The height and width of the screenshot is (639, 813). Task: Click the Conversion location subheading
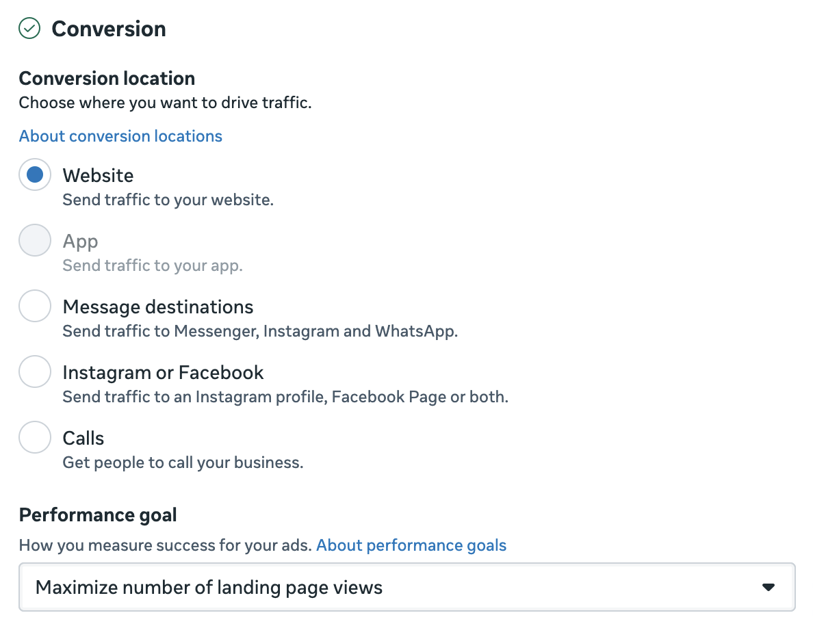click(107, 78)
